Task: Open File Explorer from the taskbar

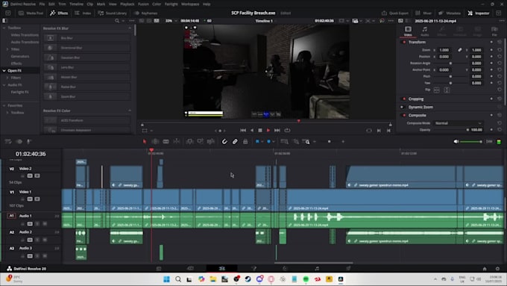Action: [x=213, y=279]
